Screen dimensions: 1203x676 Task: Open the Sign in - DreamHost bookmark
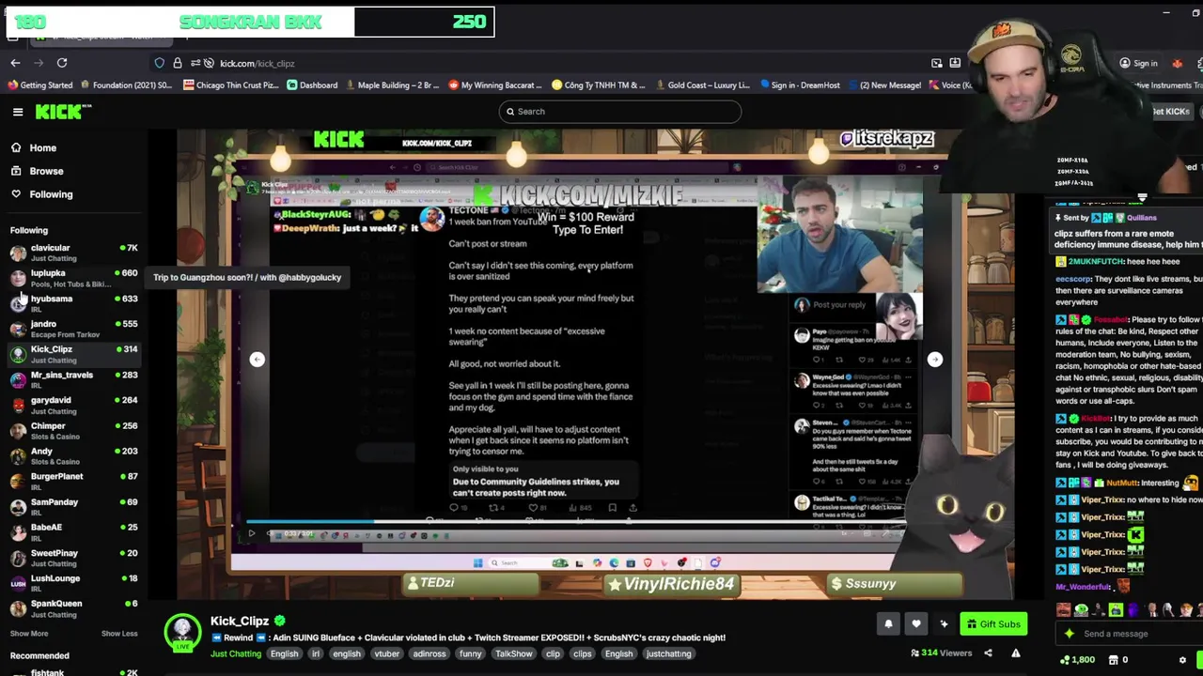click(x=798, y=85)
